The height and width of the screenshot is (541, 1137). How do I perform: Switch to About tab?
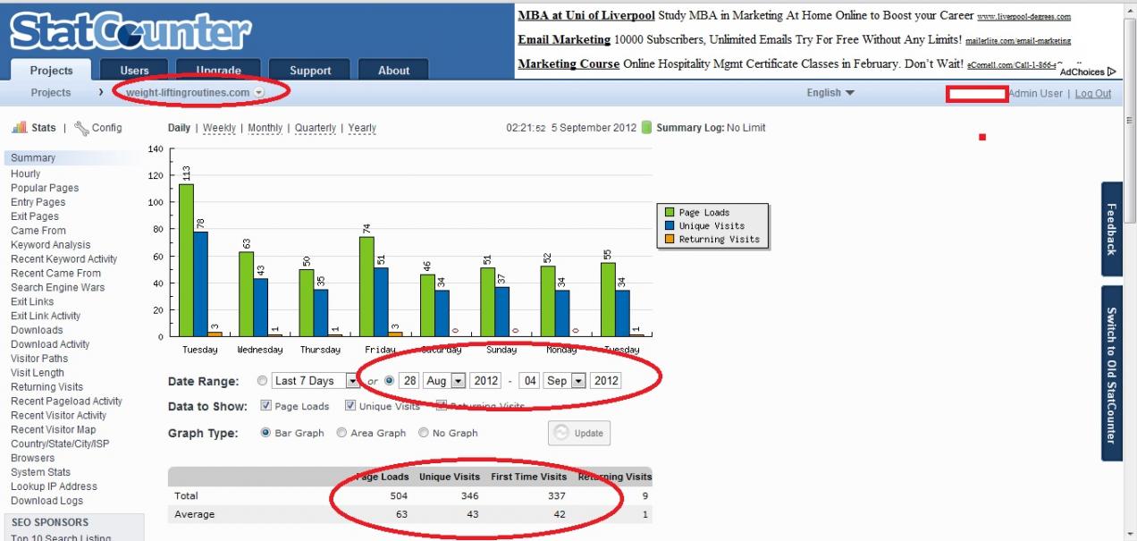(x=393, y=70)
